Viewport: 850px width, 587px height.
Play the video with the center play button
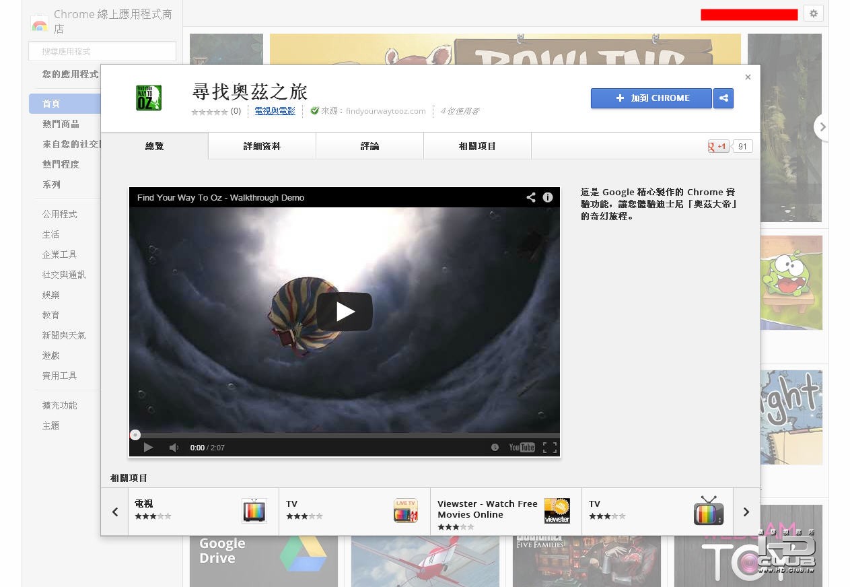pyautogui.click(x=345, y=312)
